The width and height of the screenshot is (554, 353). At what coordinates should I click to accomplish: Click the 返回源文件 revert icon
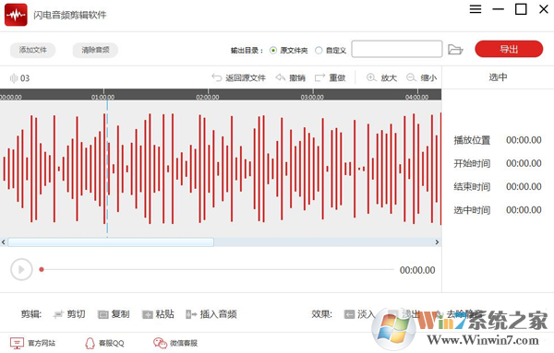tap(217, 77)
